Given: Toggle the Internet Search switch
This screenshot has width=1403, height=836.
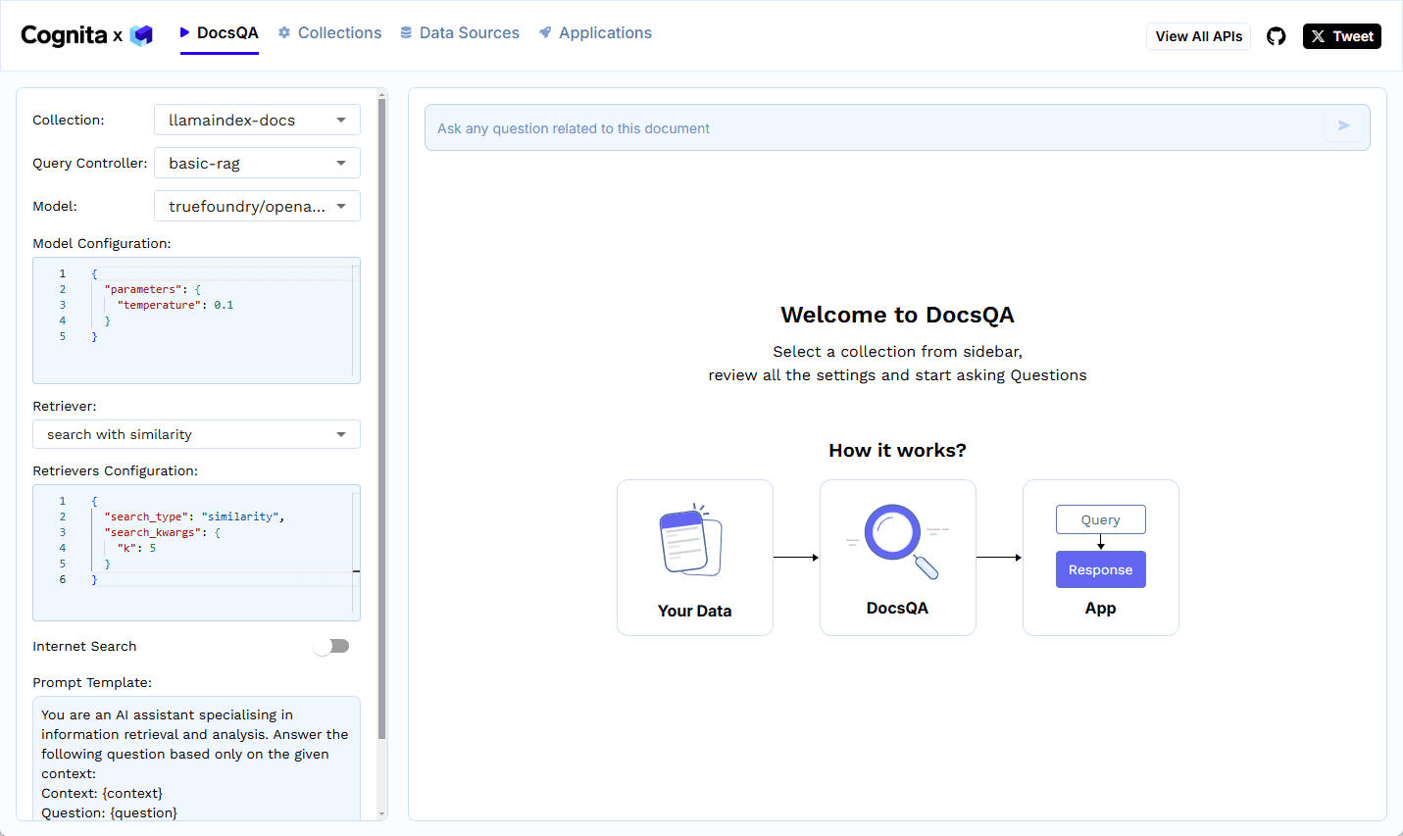Looking at the screenshot, I should 331,646.
